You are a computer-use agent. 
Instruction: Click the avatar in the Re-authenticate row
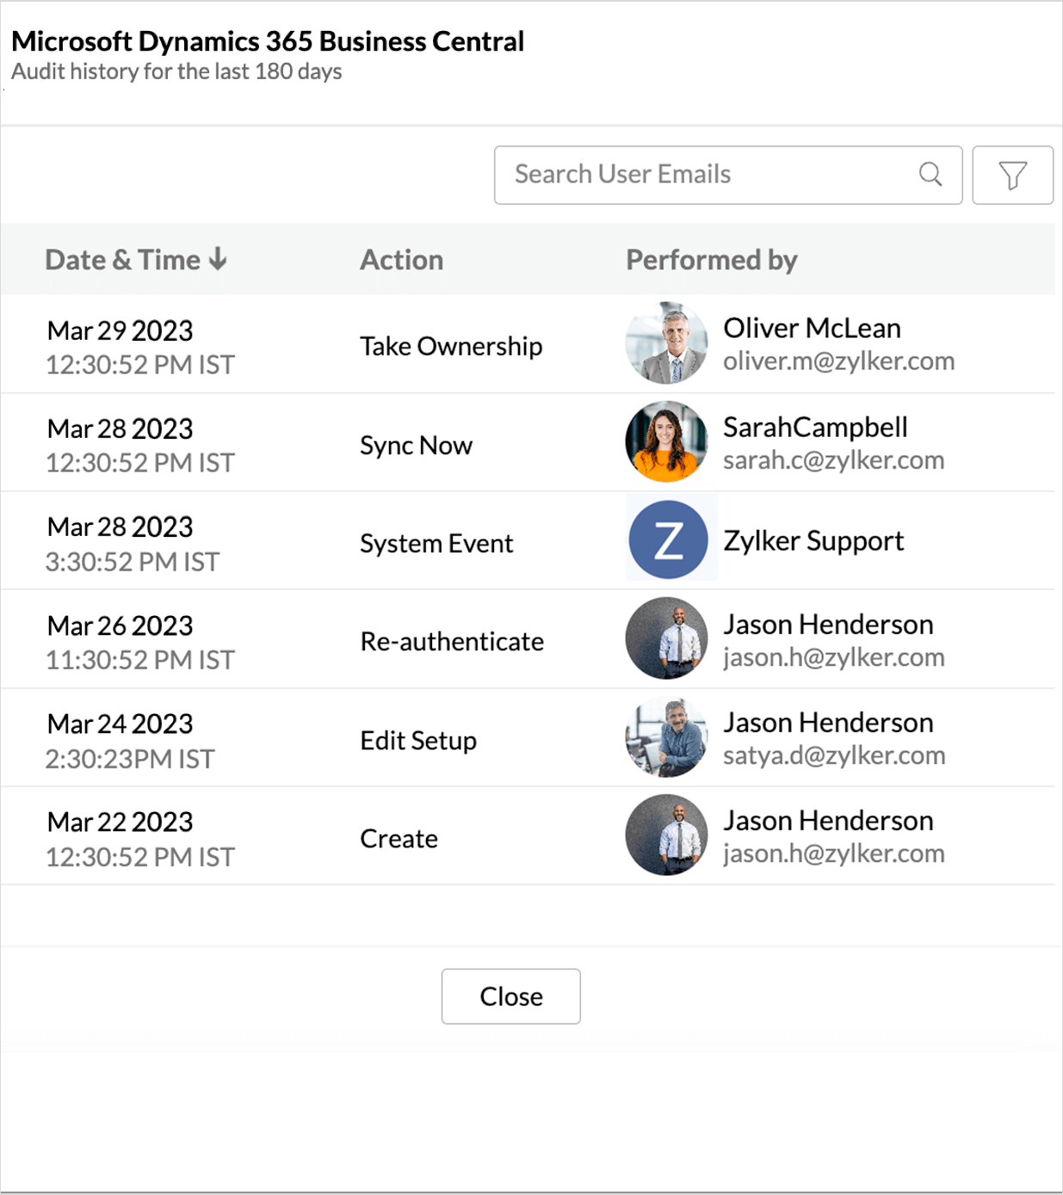666,639
